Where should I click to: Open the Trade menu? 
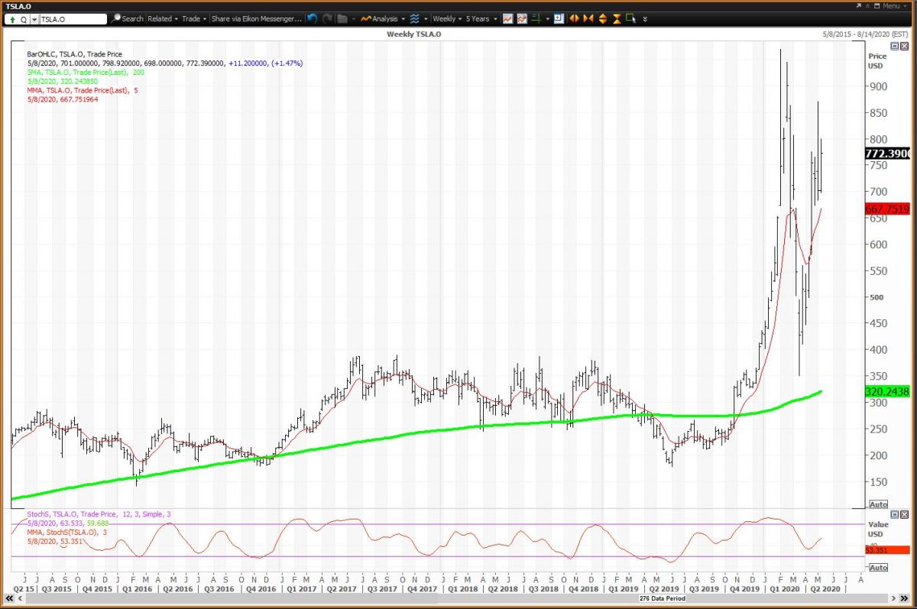point(193,18)
